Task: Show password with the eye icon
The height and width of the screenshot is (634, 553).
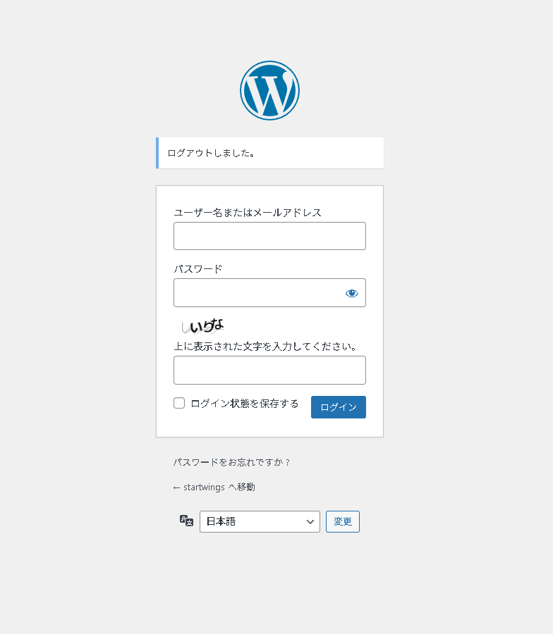Action: pos(352,293)
